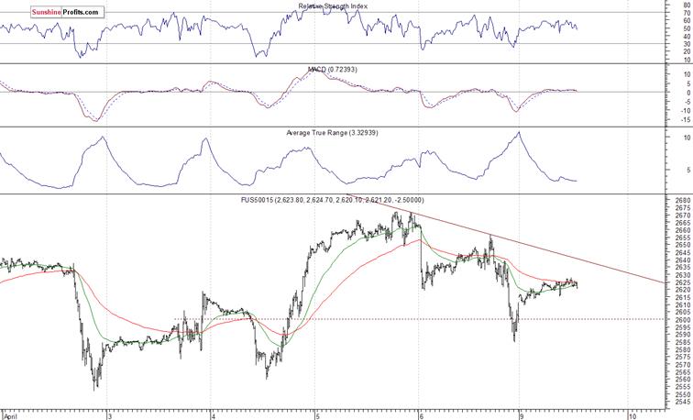Click the 70 level on RSI axis
This screenshot has height=420, width=693.
pyautogui.click(x=687, y=12)
